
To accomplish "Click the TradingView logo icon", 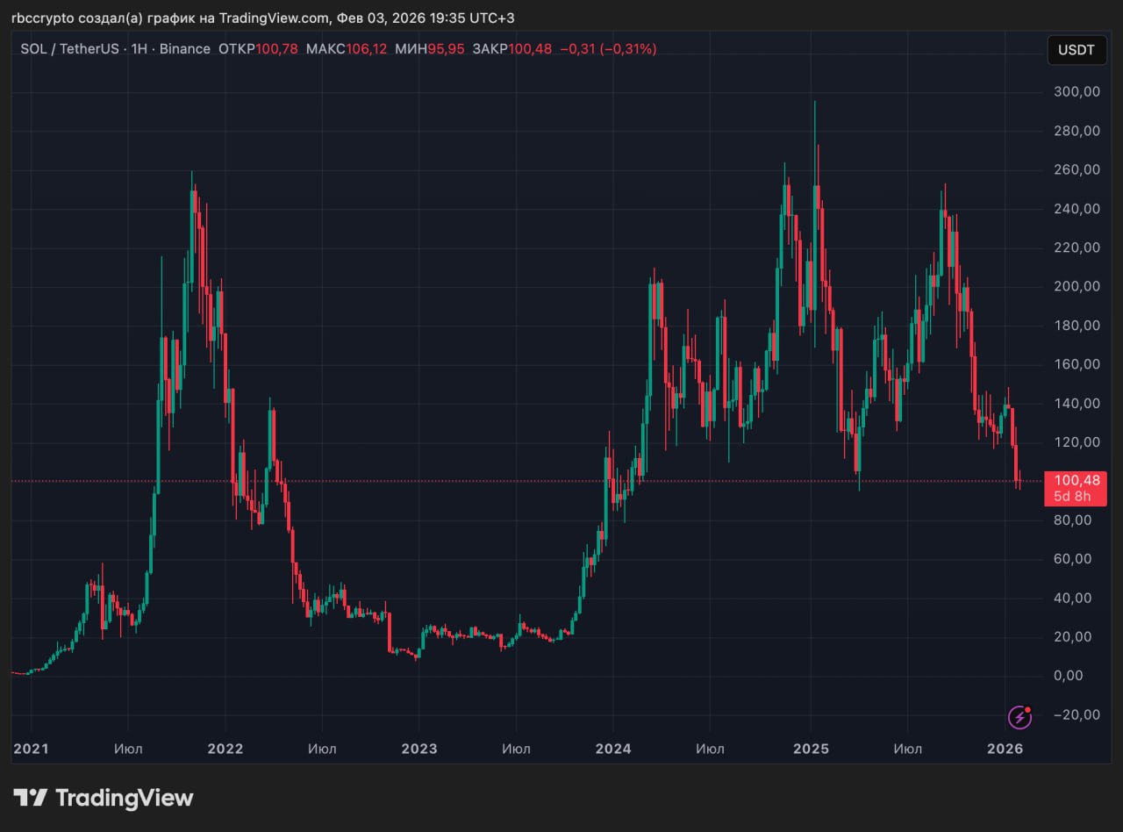I will [30, 798].
